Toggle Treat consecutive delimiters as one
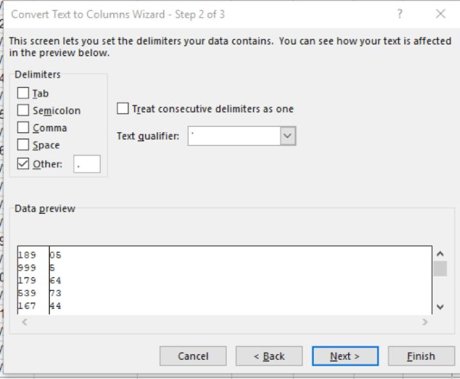The width and height of the screenshot is (460, 379). pos(123,109)
